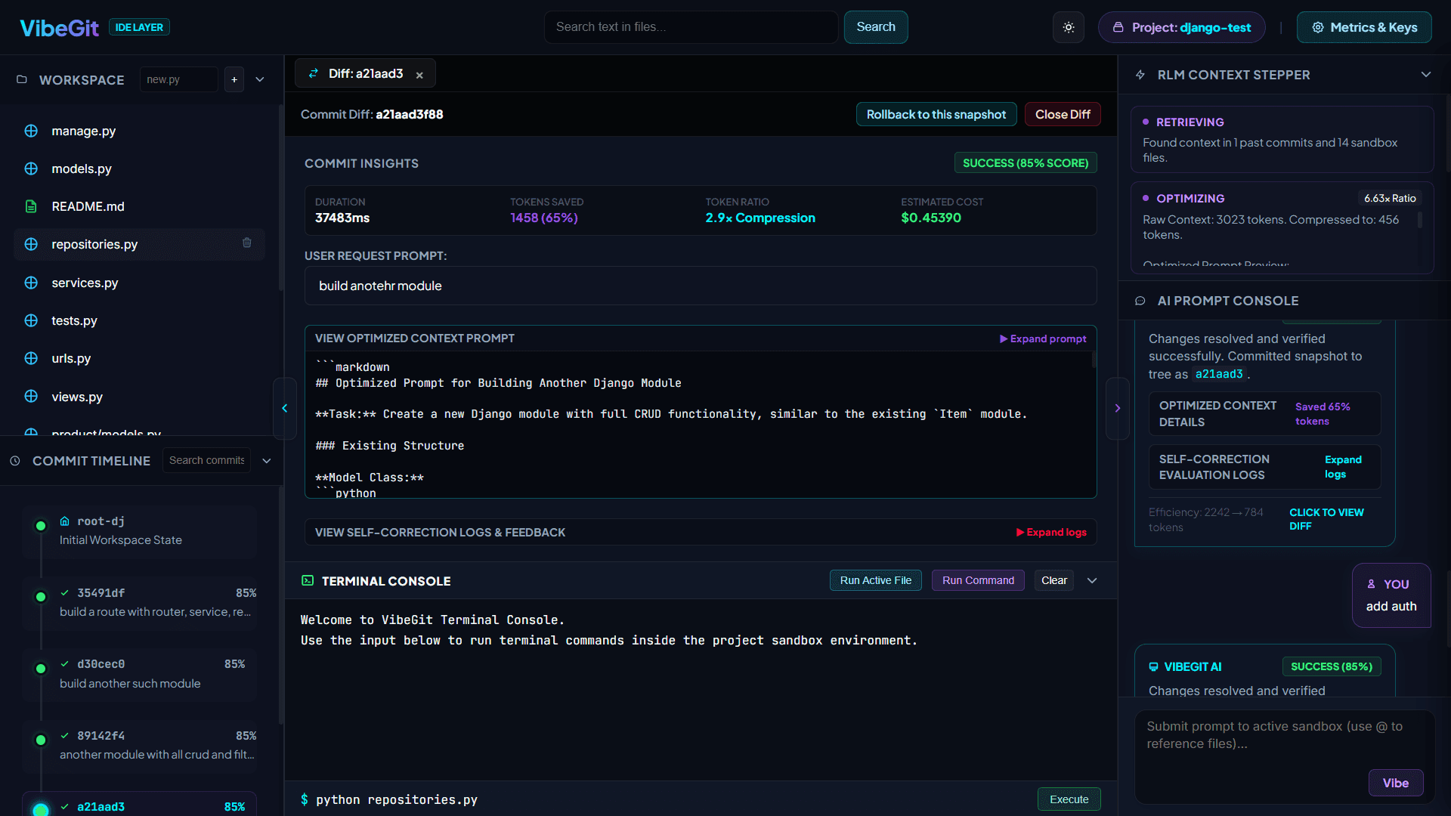The width and height of the screenshot is (1451, 816).
Task: Click the a21aad3 tree hash link
Action: [1219, 374]
